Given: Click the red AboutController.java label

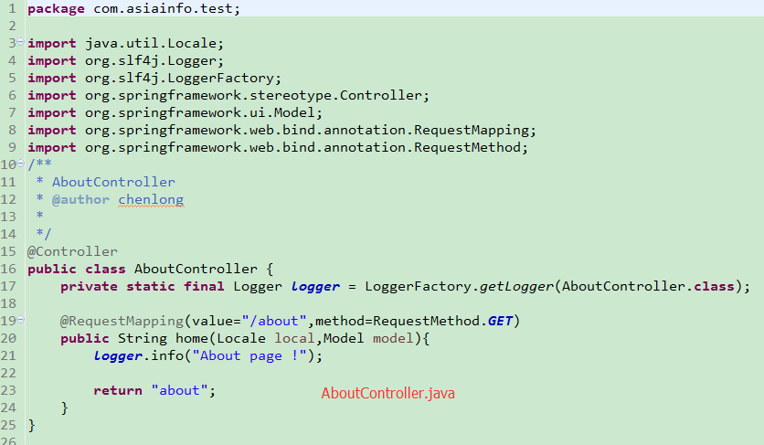Looking at the screenshot, I should 387,393.
